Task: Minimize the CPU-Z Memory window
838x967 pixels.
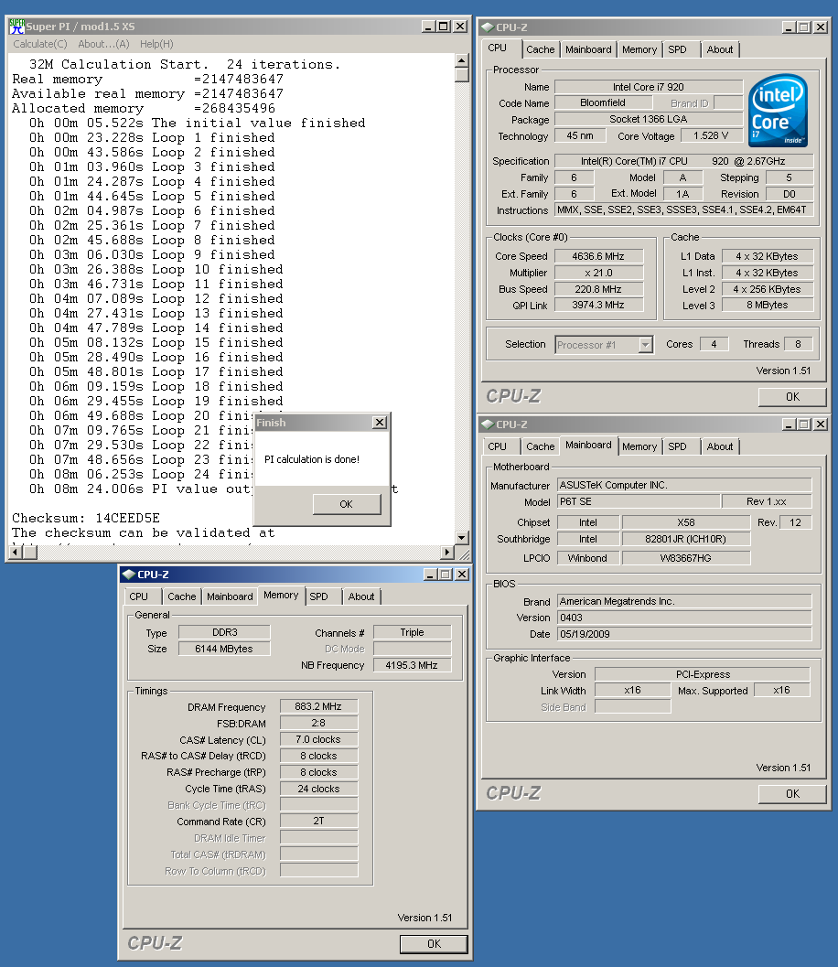Action: (x=430, y=575)
